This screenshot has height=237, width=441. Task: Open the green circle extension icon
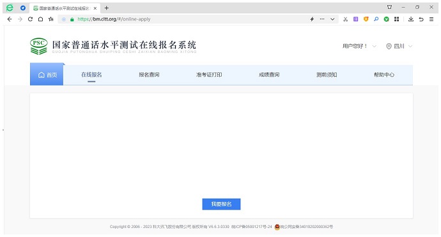point(387,19)
